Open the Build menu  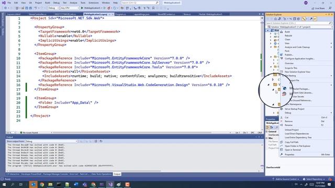[48, 3]
